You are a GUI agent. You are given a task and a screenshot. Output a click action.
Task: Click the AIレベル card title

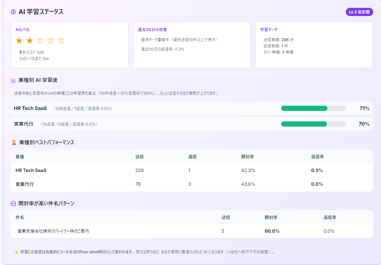pyautogui.click(x=23, y=30)
